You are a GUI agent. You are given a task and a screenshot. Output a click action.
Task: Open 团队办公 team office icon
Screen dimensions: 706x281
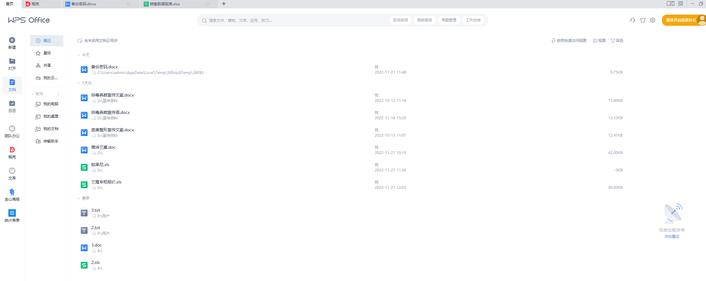pos(12,129)
